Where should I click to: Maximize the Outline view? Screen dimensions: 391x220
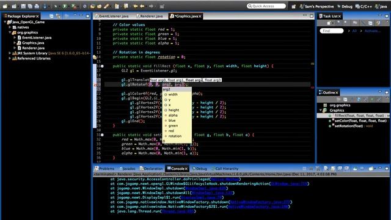click(387, 92)
